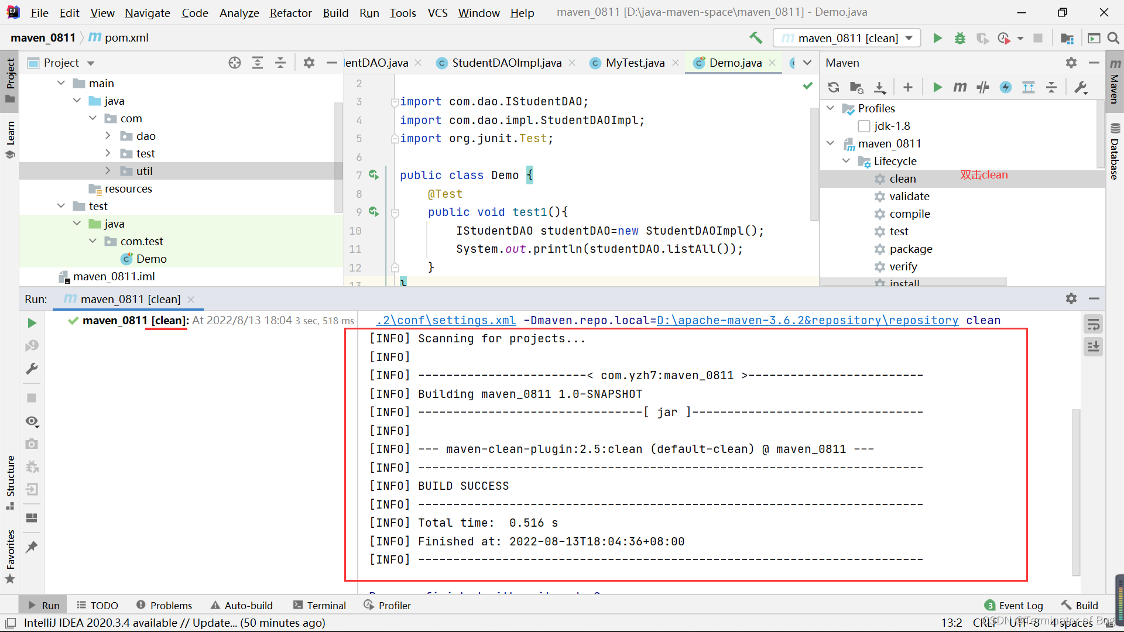Download Sources and Documentation Maven icon
The width and height of the screenshot is (1124, 632).
point(879,87)
